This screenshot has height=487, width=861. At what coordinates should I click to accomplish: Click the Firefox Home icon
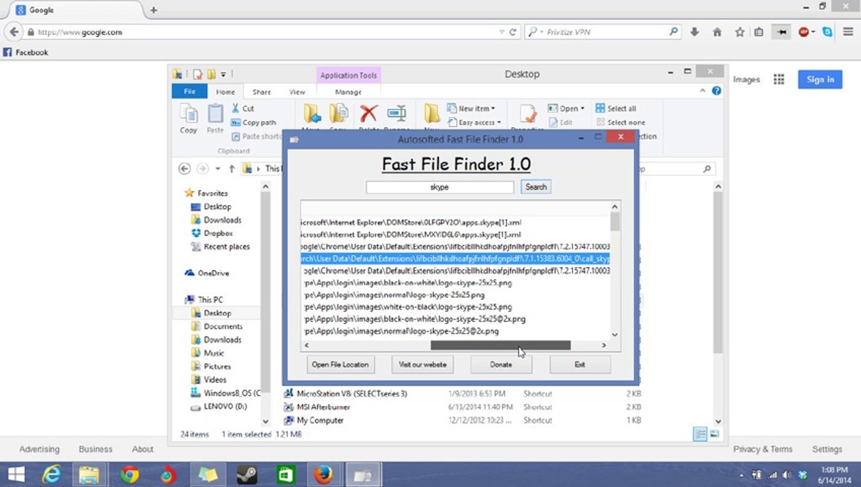point(717,32)
